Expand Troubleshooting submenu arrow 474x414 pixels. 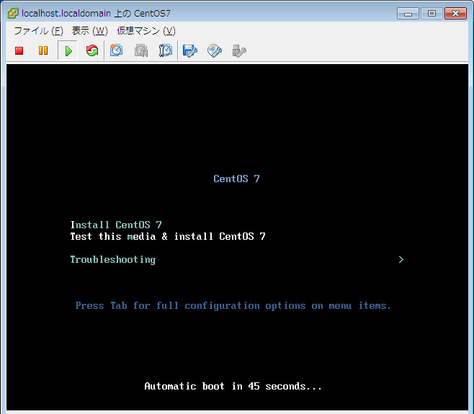[x=401, y=260]
